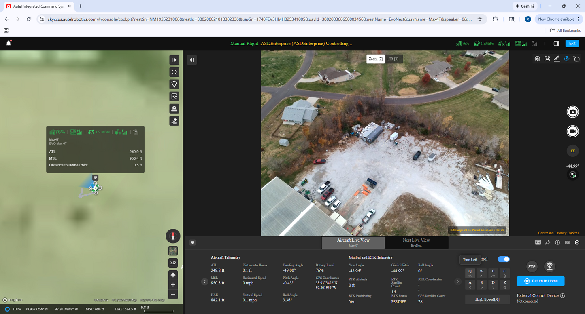Click the Return to Home button
The width and height of the screenshot is (585, 314).
point(540,281)
